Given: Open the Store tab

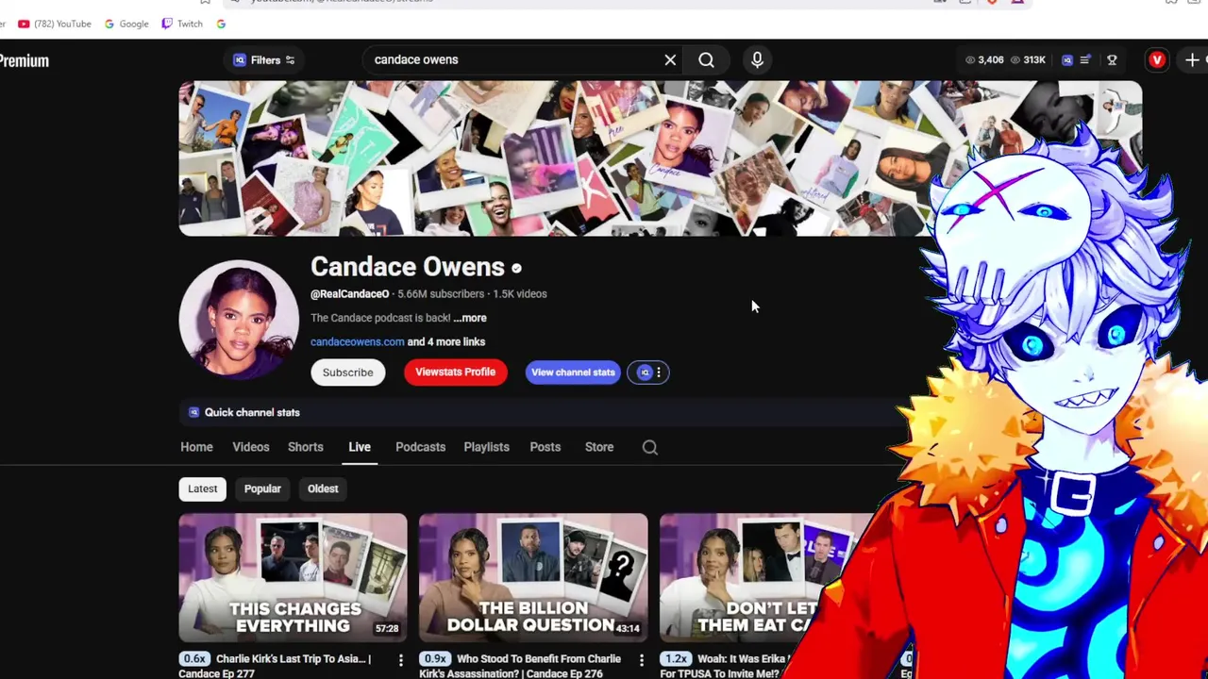Looking at the screenshot, I should [x=599, y=447].
